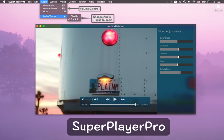Image resolution: width=224 pixels, height=140 pixels.
Task: Click the Video Adjustments panel heading
Action: tap(170, 31)
